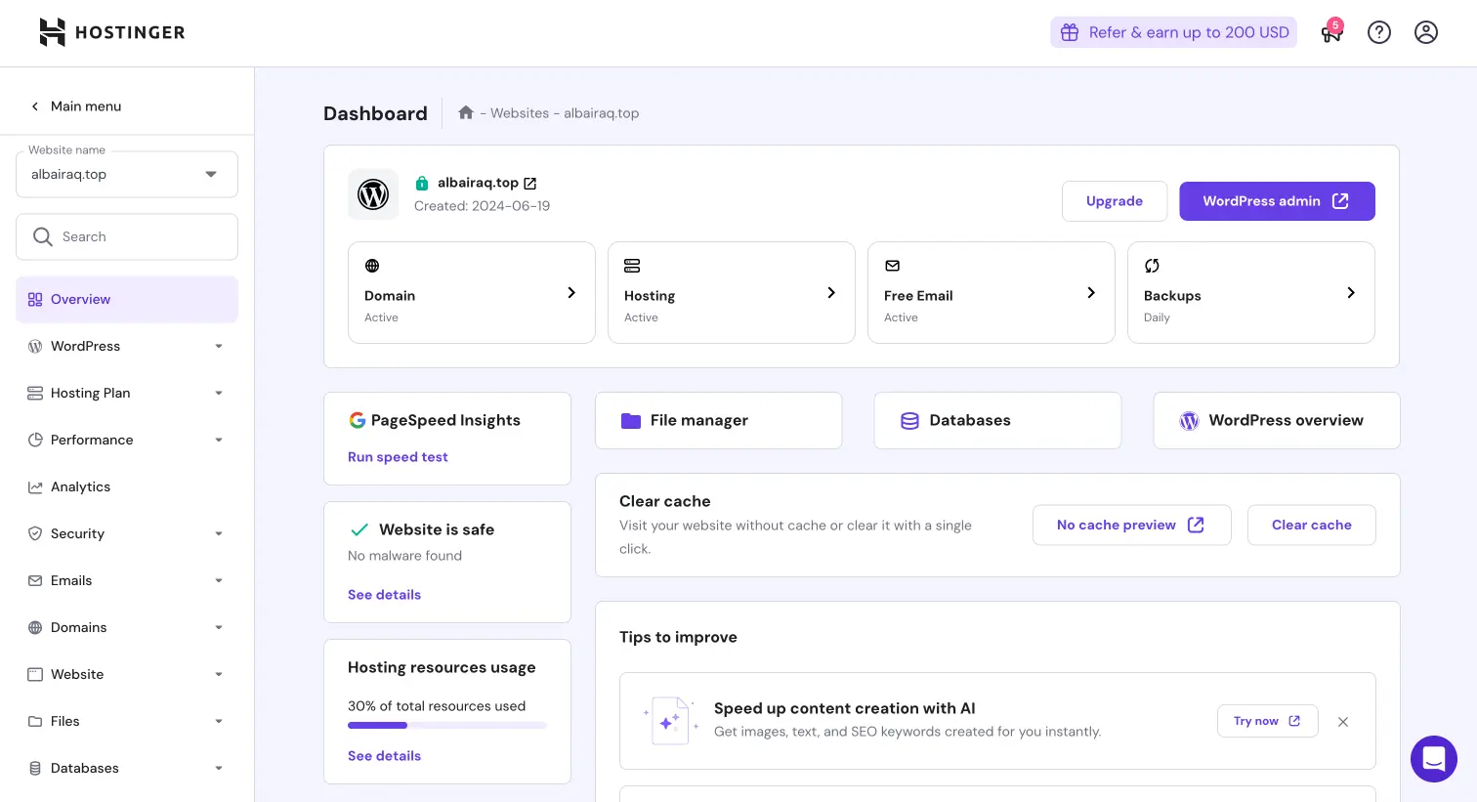
Task: Open the Free Email card
Action: (x=992, y=292)
